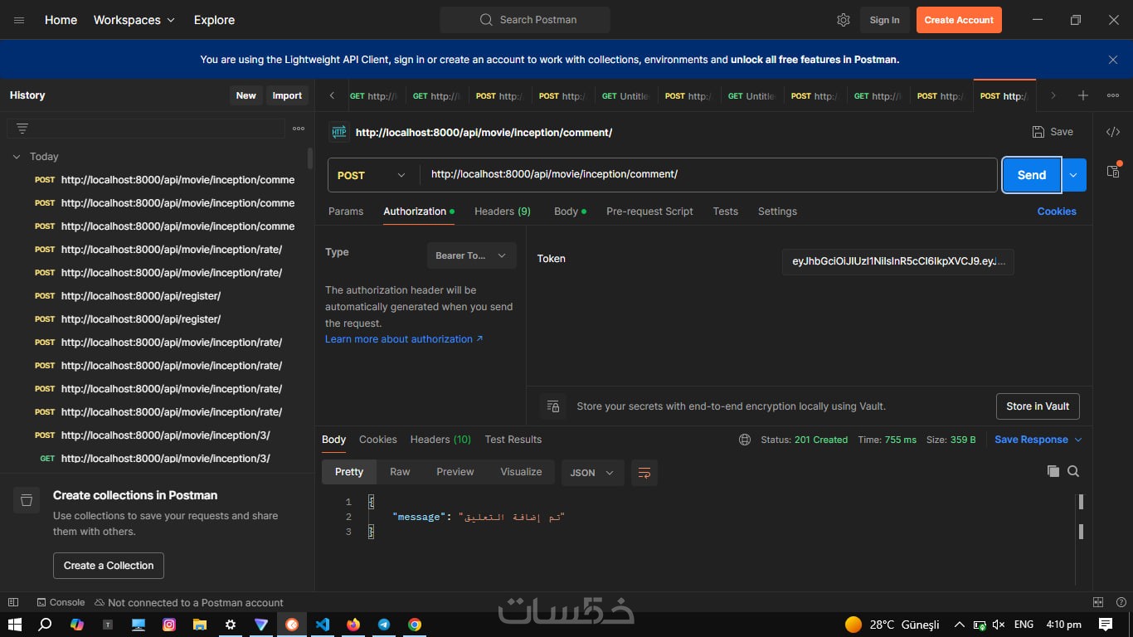Go to the Home menu item
This screenshot has height=637, width=1133.
coord(61,20)
